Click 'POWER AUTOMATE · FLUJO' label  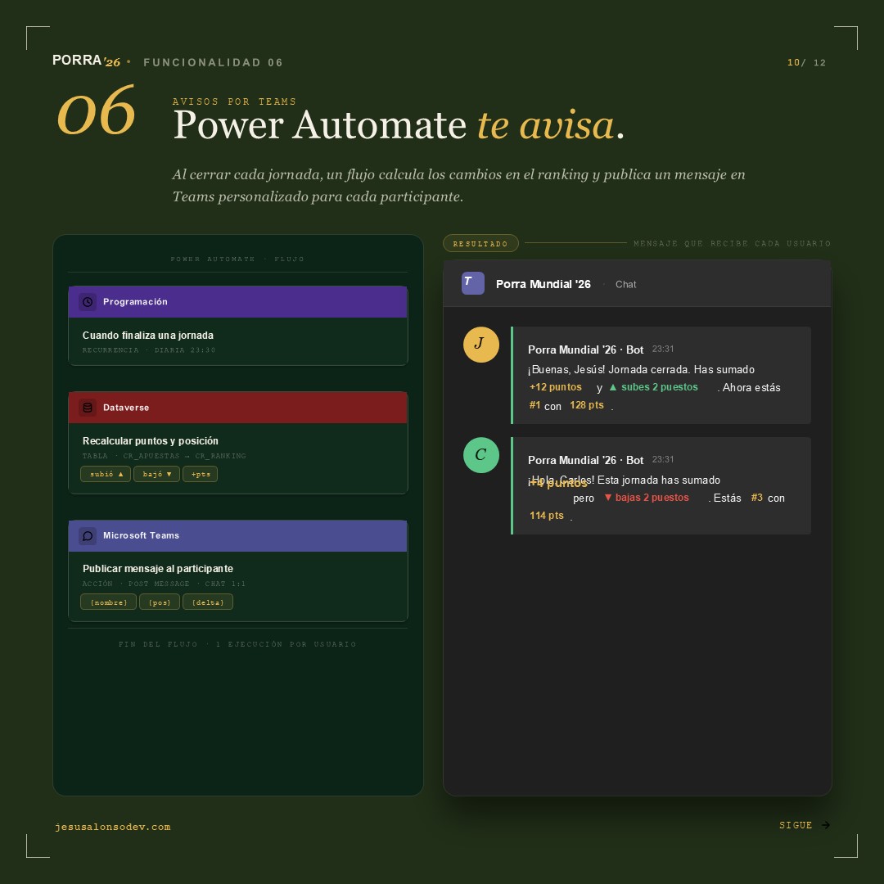coord(237,259)
